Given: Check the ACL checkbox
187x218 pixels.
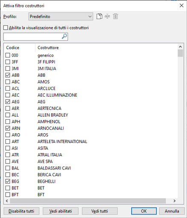Looking at the screenshot, I should (8, 89).
